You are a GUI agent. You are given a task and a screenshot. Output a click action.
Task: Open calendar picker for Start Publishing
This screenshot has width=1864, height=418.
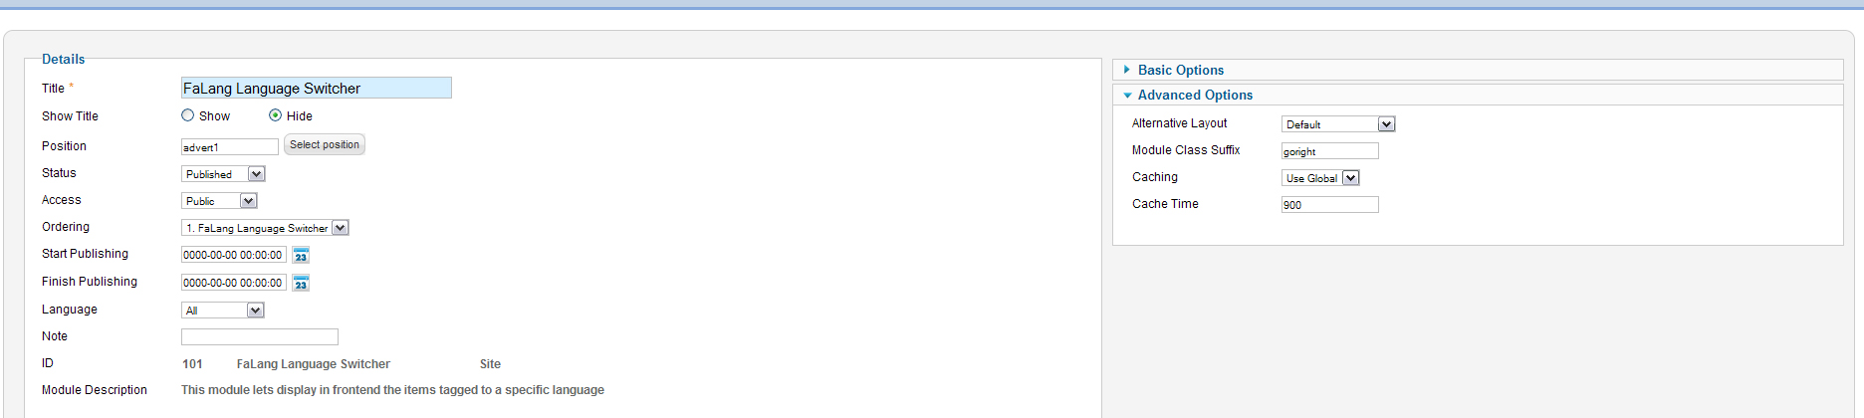point(301,256)
